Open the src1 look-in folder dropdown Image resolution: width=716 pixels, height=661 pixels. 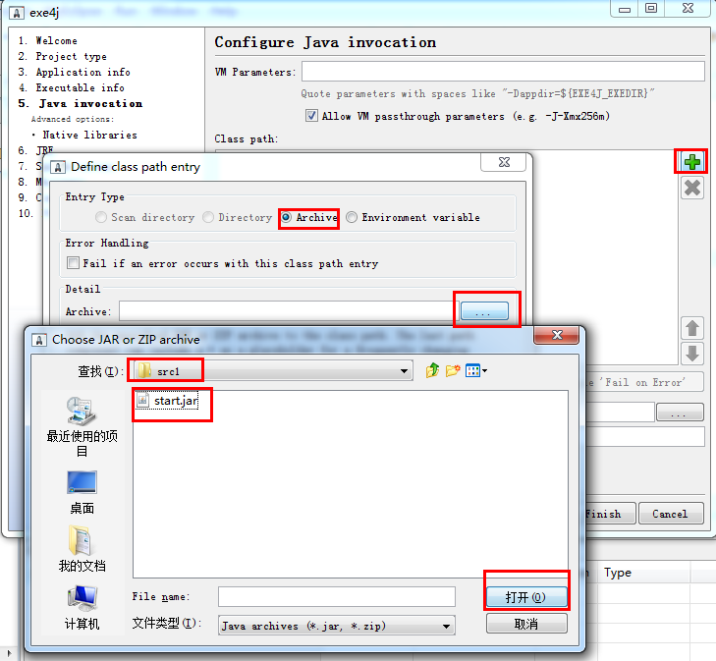pyautogui.click(x=273, y=370)
